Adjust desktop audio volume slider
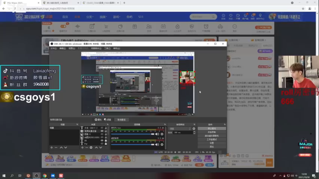Screen dimensions: 319x179 pos(133,144)
